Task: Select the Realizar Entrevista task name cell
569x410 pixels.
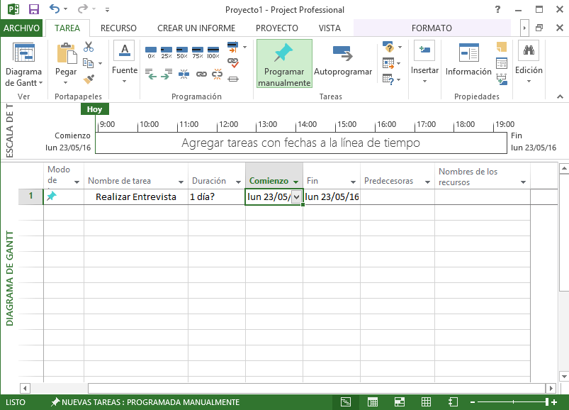Action: 136,197
